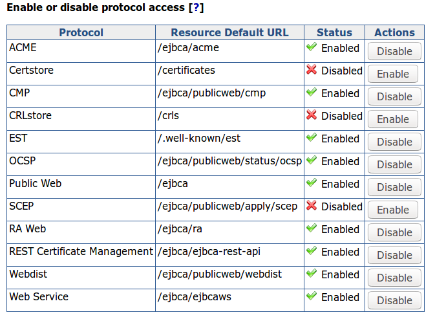Click the green checkmark for Web Service
The height and width of the screenshot is (321, 435).
(312, 297)
